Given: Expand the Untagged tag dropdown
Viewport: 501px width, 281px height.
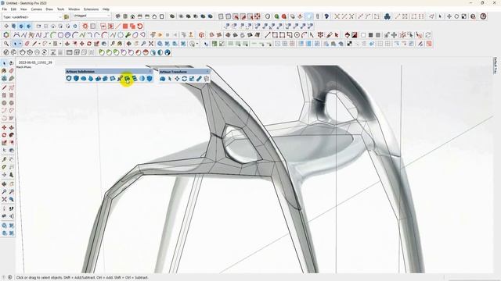Looking at the screenshot, I should [x=108, y=16].
